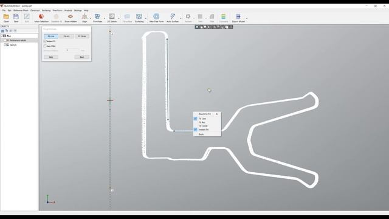Open the File menu

[4, 10]
